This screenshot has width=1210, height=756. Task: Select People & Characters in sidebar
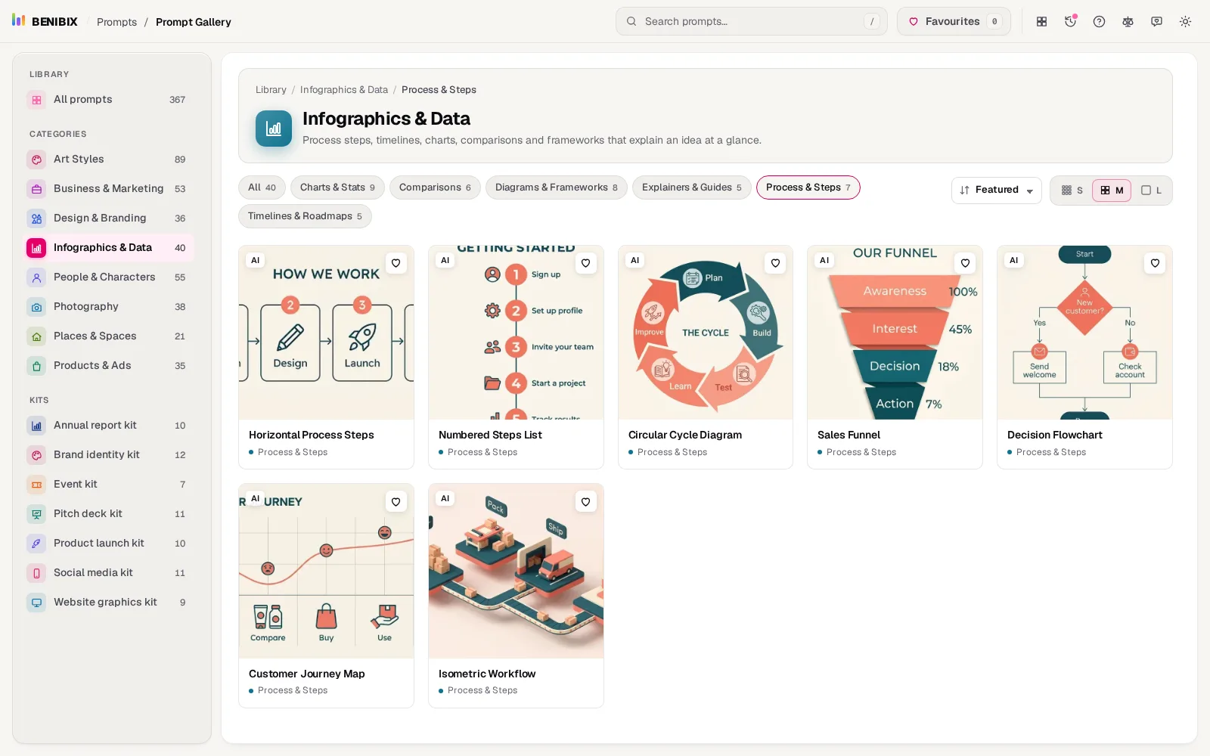109,277
